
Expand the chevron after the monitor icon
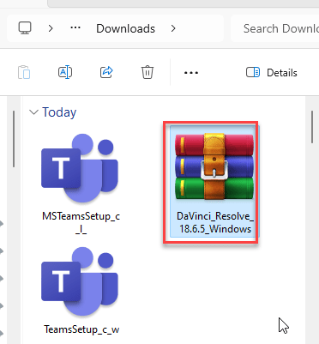tap(51, 28)
